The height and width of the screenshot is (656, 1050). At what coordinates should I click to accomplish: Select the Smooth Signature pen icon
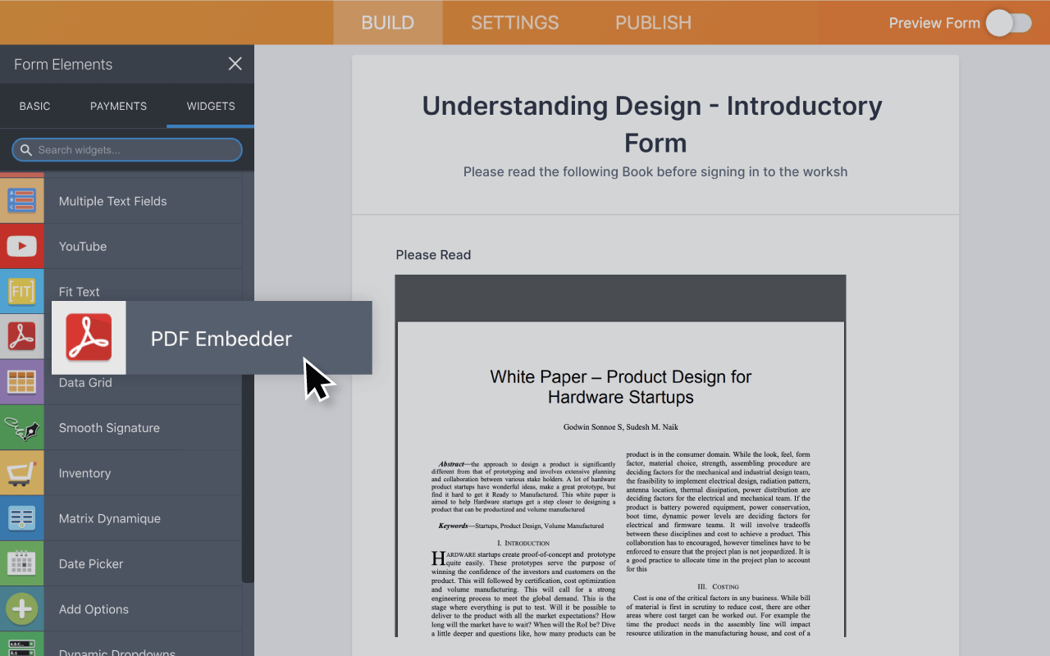click(x=22, y=427)
